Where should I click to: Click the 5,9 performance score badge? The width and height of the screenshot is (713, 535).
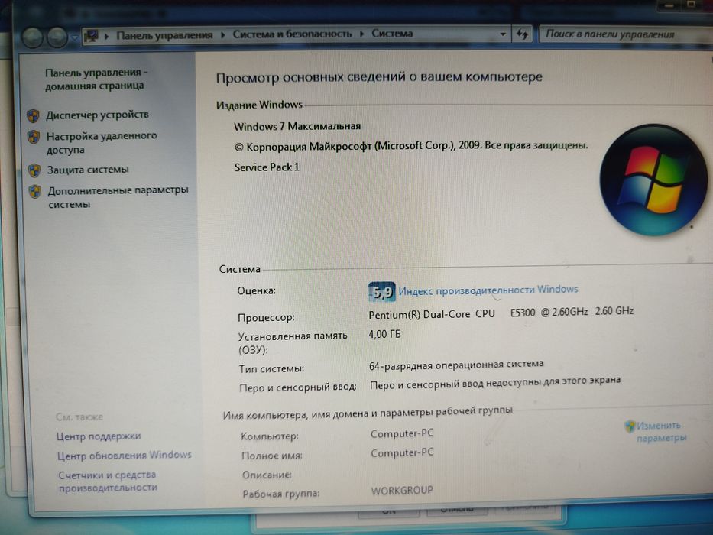(381, 292)
